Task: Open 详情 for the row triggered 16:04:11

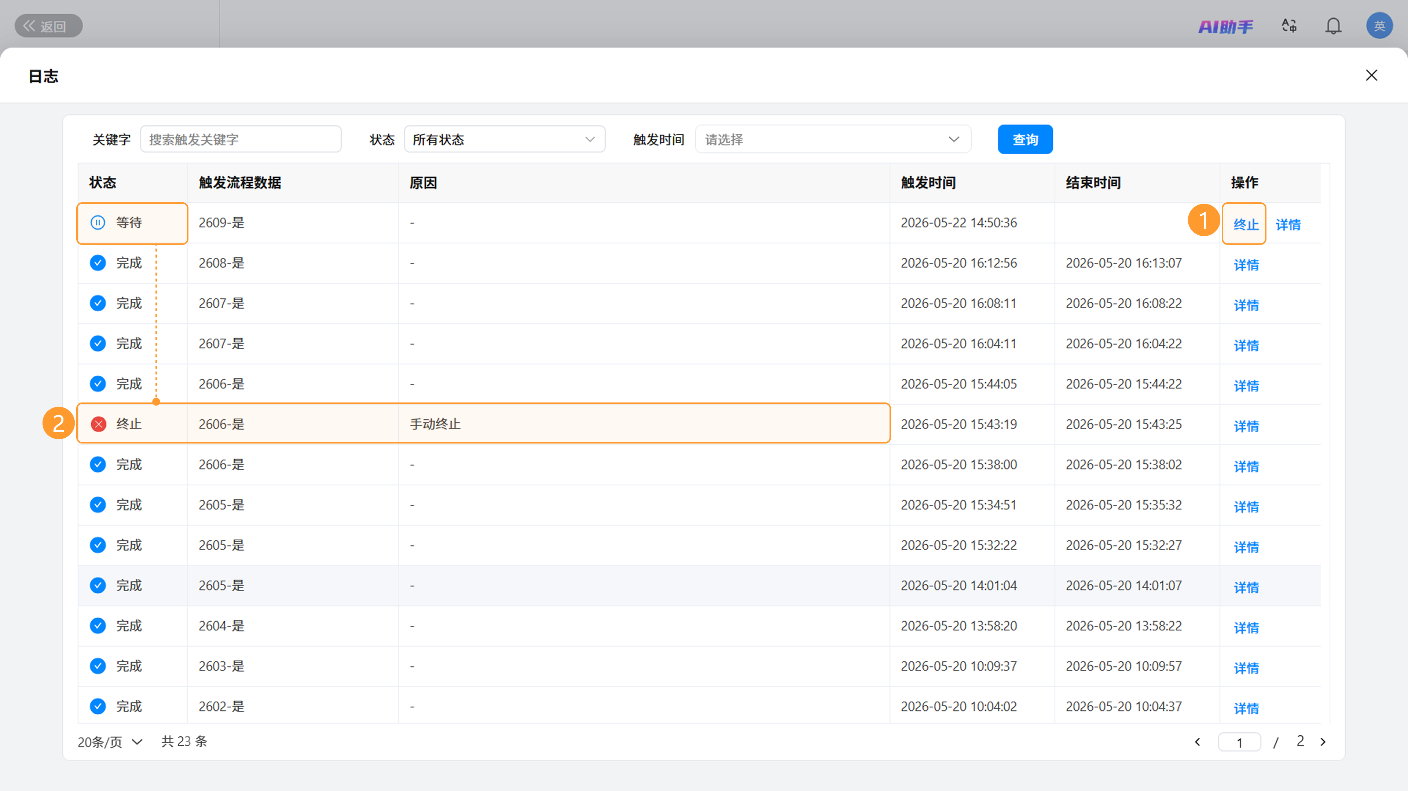Action: point(1246,345)
